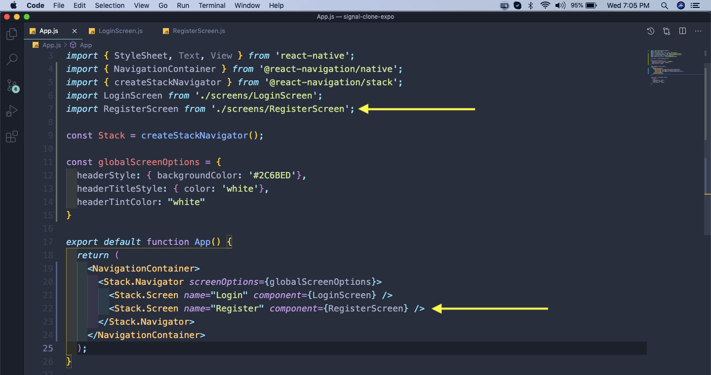Screen dimensions: 711x375
Task: Click headerTintColor property on line 14
Action: click(117, 202)
